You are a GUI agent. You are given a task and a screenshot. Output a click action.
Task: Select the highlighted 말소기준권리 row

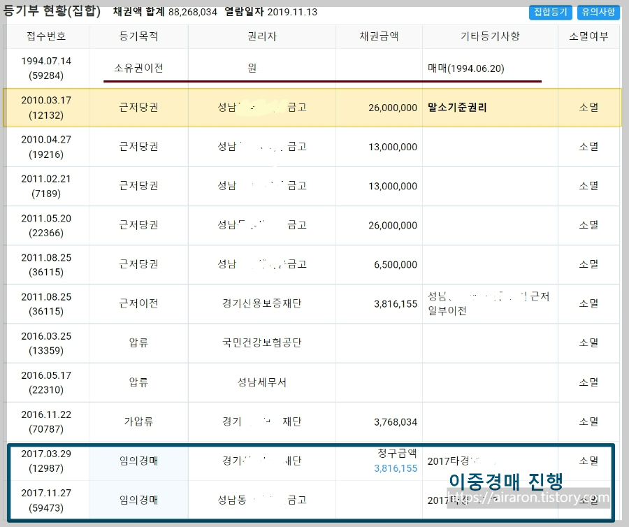coord(314,107)
